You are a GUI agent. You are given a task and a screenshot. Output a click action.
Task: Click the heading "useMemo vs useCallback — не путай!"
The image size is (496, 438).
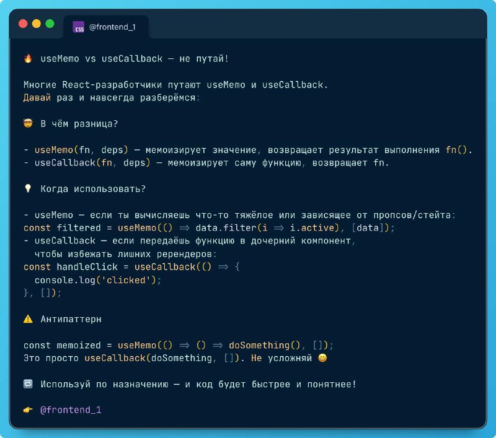[x=135, y=59]
